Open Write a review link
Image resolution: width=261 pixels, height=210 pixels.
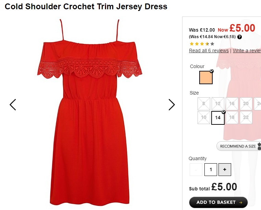[247, 51]
